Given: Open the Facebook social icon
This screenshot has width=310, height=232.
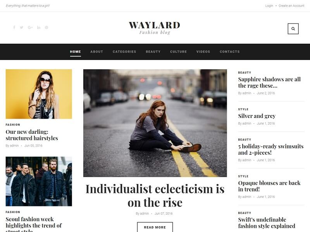Looking at the screenshot, I should 14,27.
